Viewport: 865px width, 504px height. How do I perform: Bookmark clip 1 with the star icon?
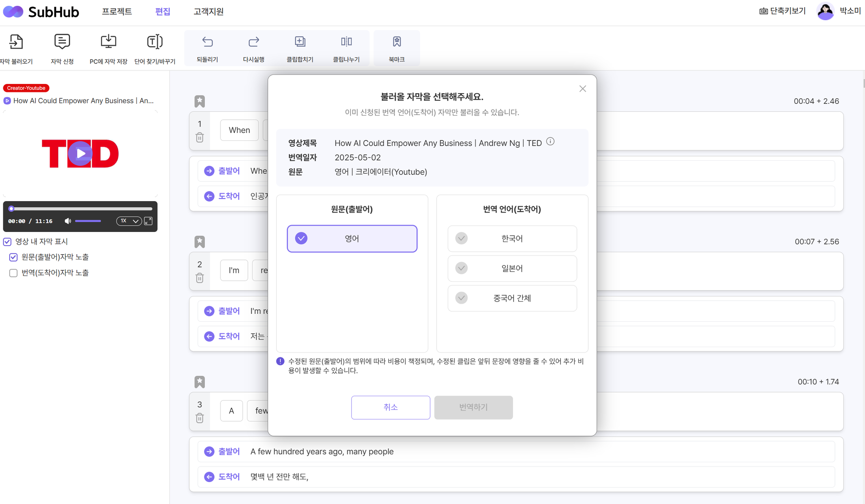coord(200,101)
